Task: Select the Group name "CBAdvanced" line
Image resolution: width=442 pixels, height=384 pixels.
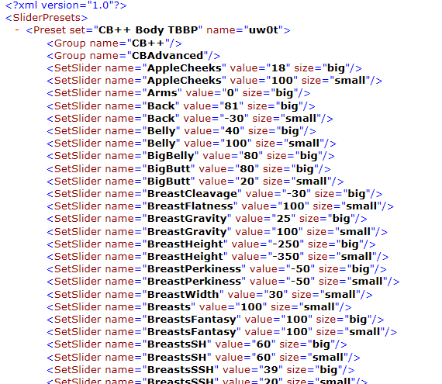Action: click(133, 56)
